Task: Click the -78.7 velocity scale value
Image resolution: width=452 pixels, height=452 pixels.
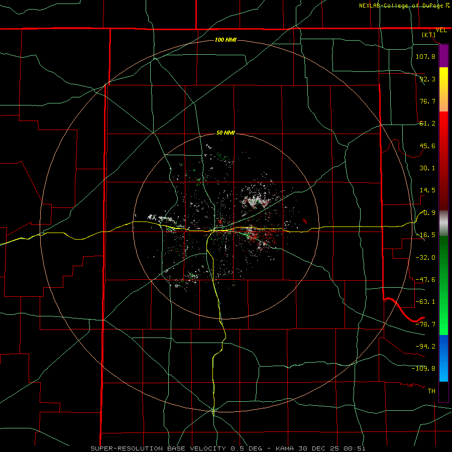Action: click(x=425, y=324)
